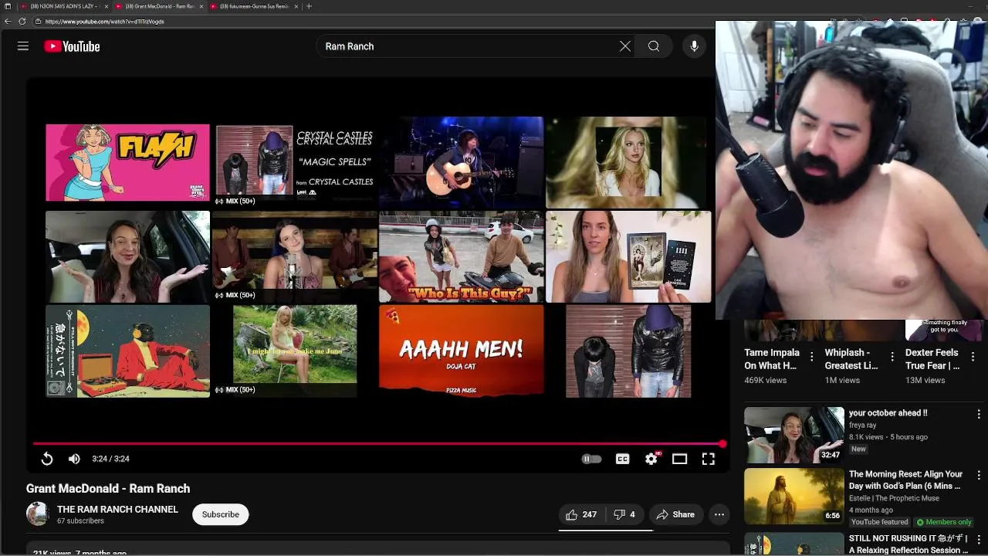Open options for Tame Impala video
The height and width of the screenshot is (556, 988).
click(811, 356)
